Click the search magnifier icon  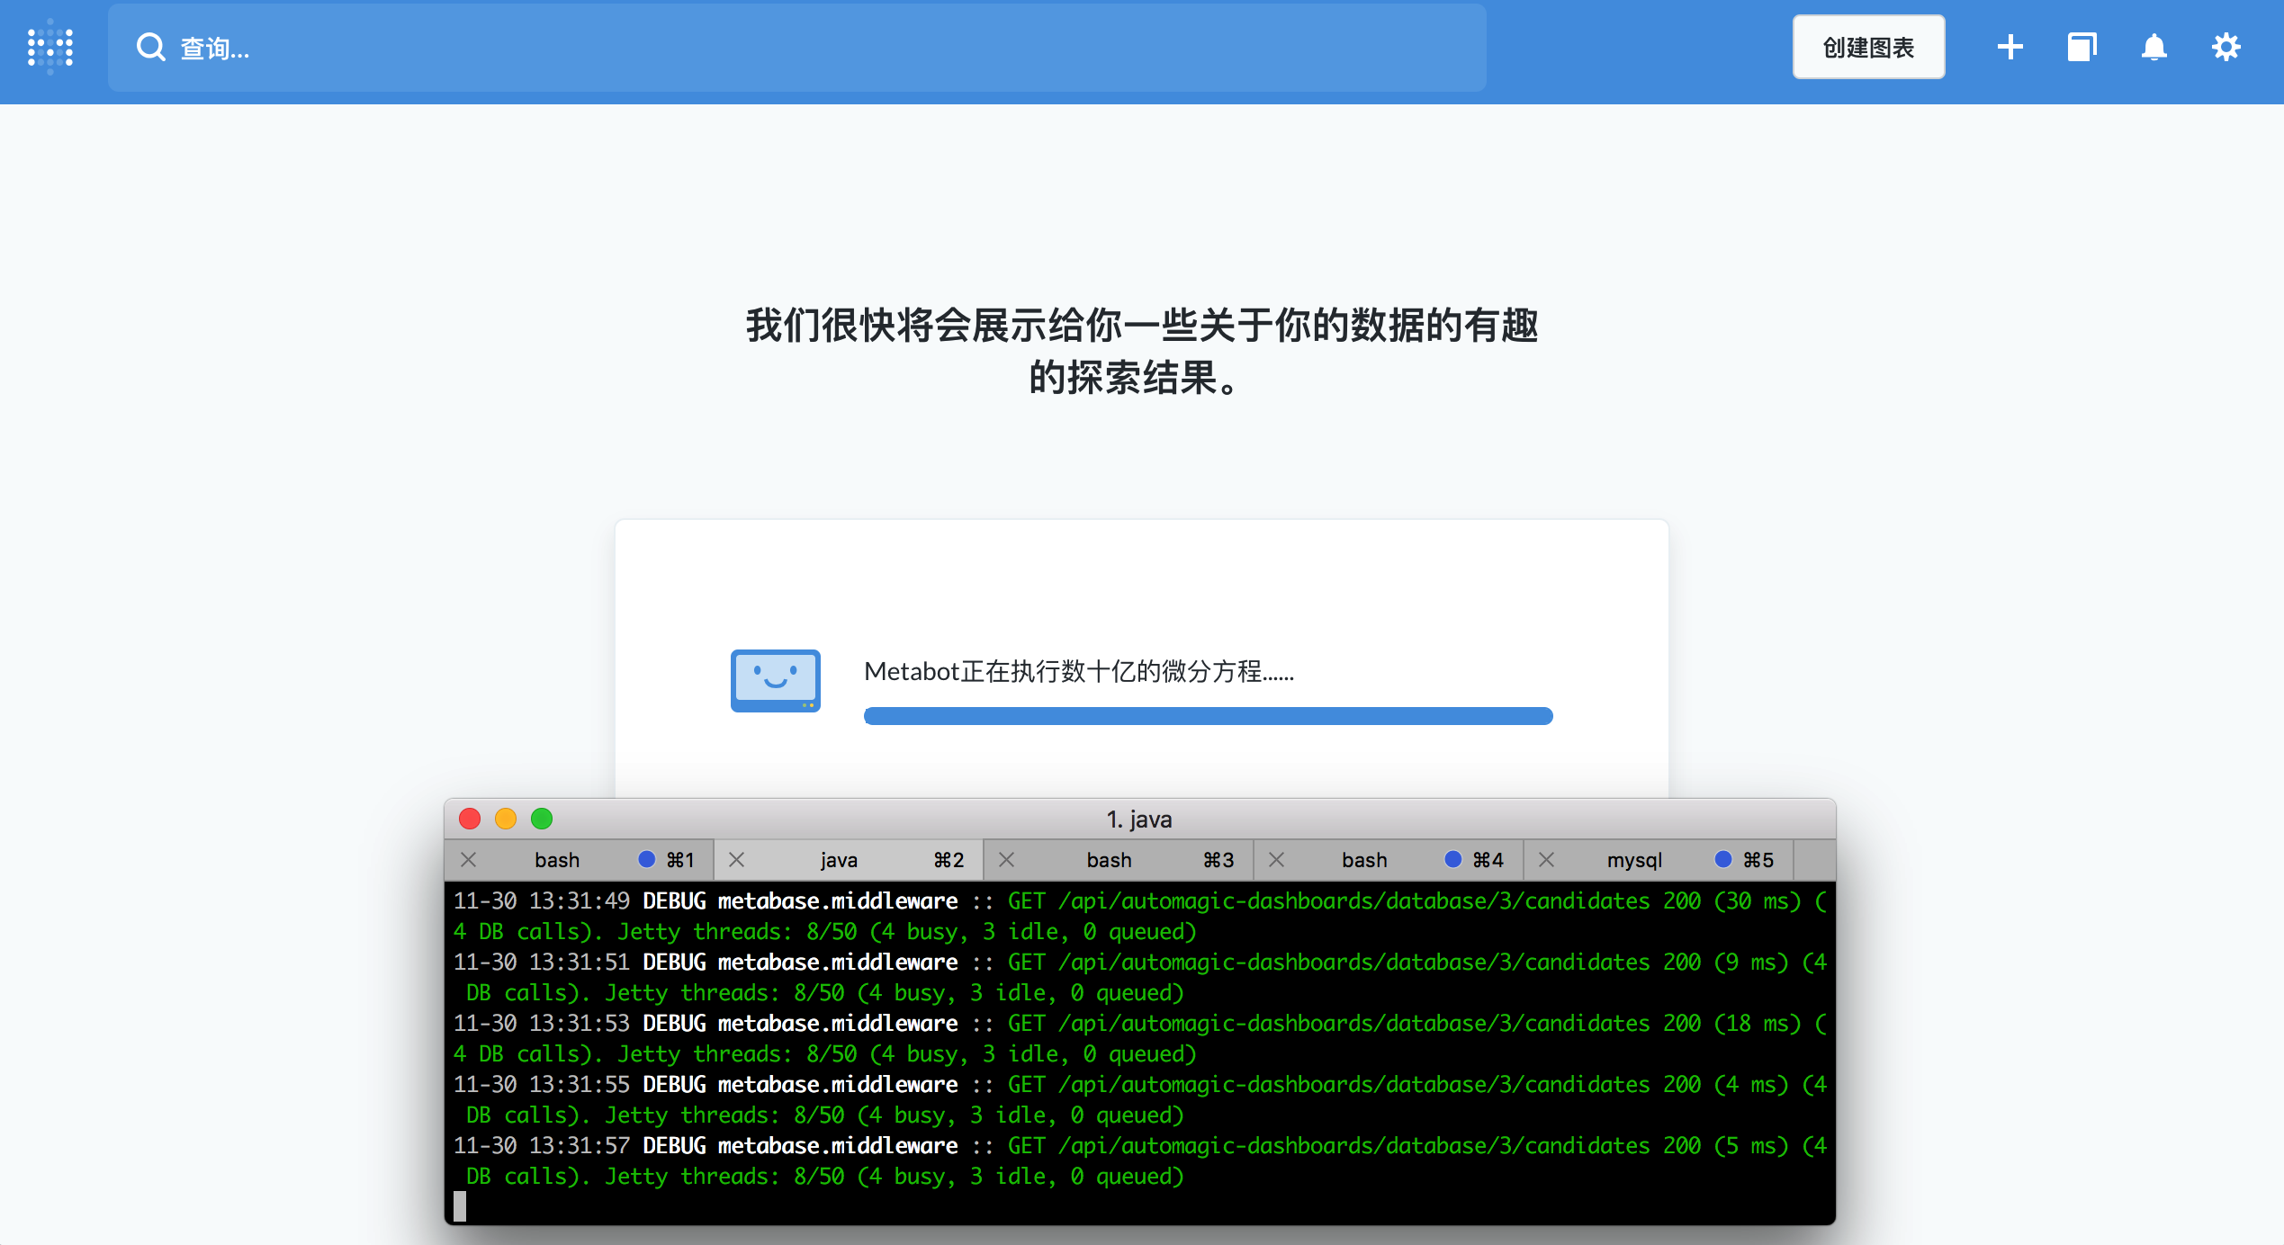(150, 47)
